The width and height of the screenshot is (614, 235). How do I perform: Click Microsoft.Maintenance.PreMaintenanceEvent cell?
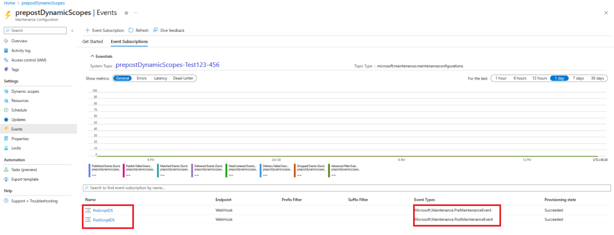[x=453, y=210]
